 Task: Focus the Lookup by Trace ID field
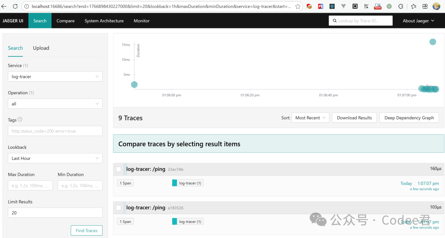pos(361,21)
